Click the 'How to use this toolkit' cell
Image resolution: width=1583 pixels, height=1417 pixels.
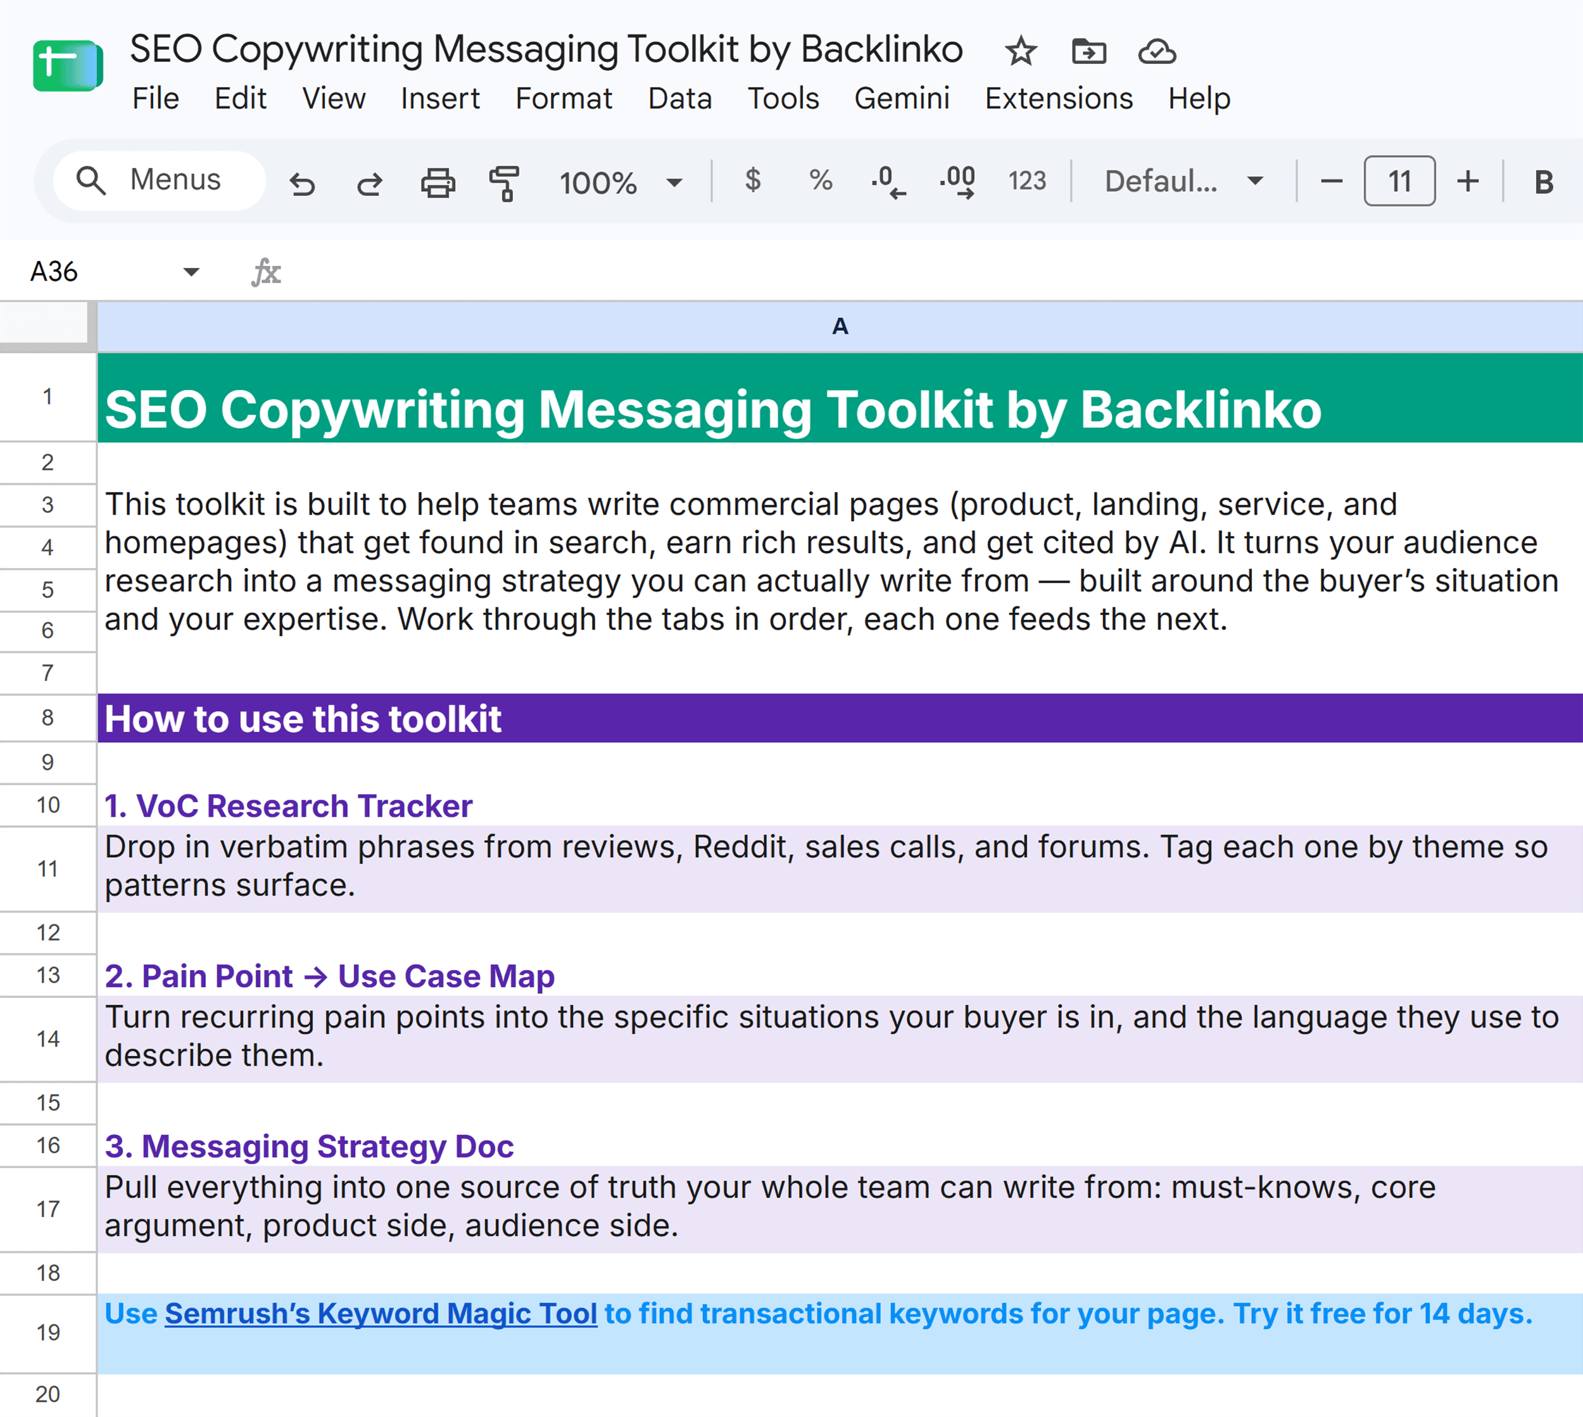(x=840, y=718)
